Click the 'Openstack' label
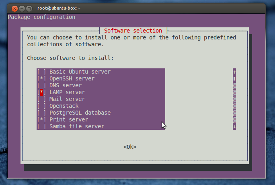 (64, 106)
